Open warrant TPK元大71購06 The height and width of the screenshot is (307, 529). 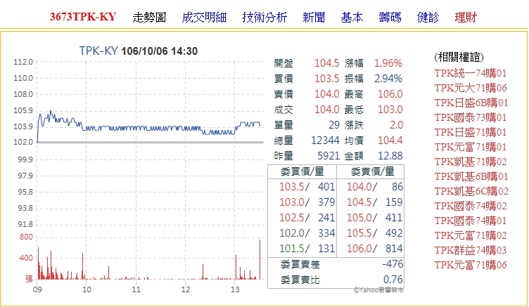(x=471, y=88)
